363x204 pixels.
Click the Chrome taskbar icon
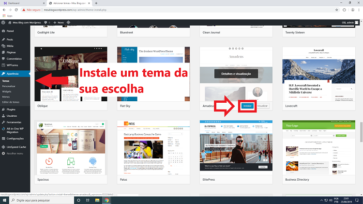[107, 200]
